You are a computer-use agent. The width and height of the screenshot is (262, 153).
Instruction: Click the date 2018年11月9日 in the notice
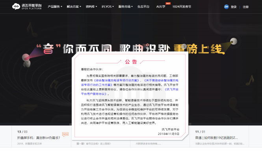pos(169,134)
